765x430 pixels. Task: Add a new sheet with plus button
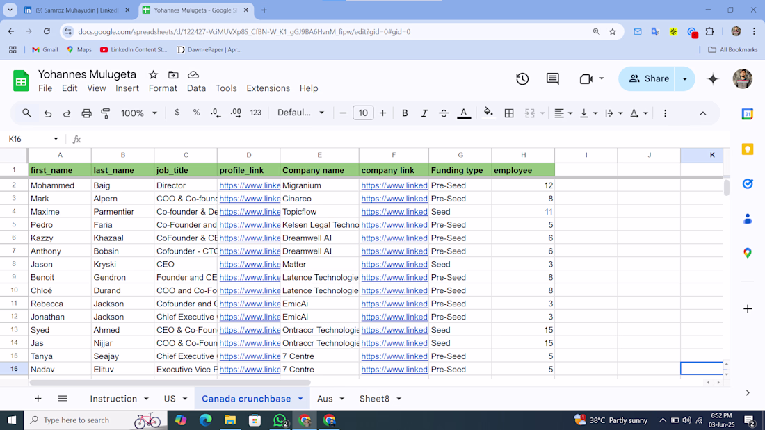(x=38, y=399)
